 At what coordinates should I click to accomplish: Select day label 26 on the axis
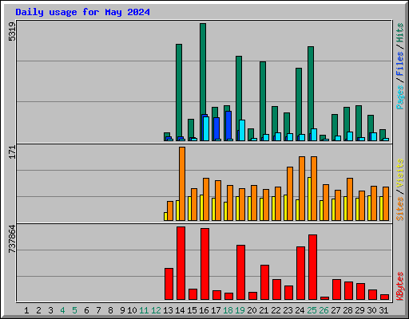click(324, 310)
